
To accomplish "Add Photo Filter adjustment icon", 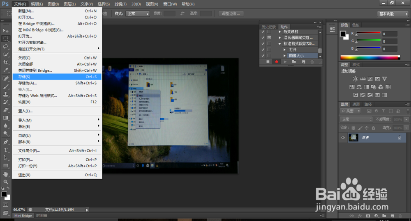I will coord(374,87).
